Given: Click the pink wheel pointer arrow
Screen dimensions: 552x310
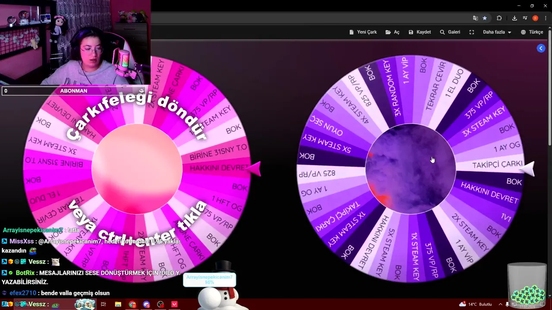Looking at the screenshot, I should tap(254, 169).
